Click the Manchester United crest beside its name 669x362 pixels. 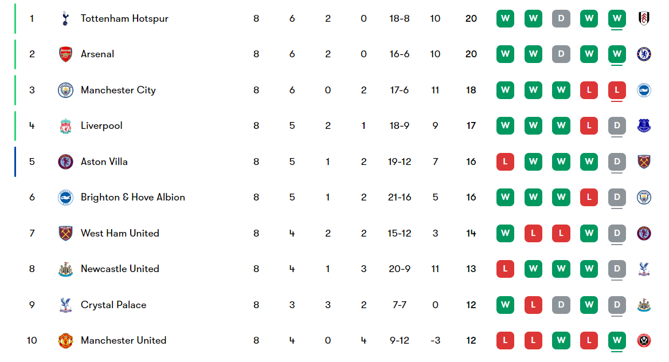coord(65,341)
